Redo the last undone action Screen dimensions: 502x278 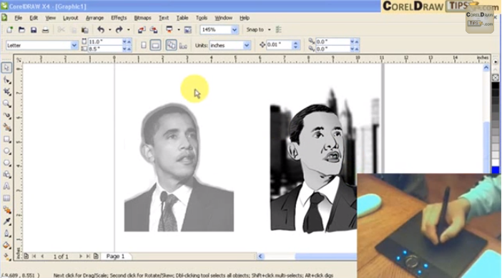tap(119, 30)
